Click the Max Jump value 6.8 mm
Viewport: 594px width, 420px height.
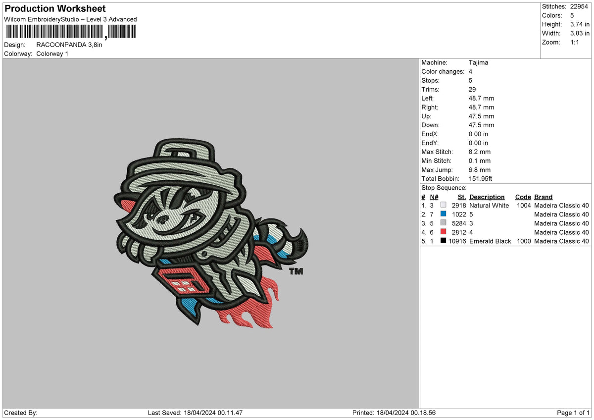click(480, 169)
